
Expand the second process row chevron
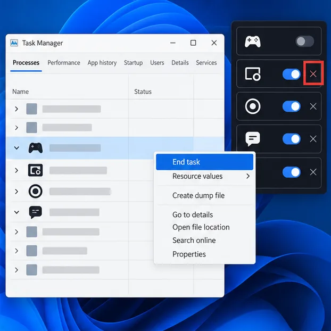pos(16,128)
